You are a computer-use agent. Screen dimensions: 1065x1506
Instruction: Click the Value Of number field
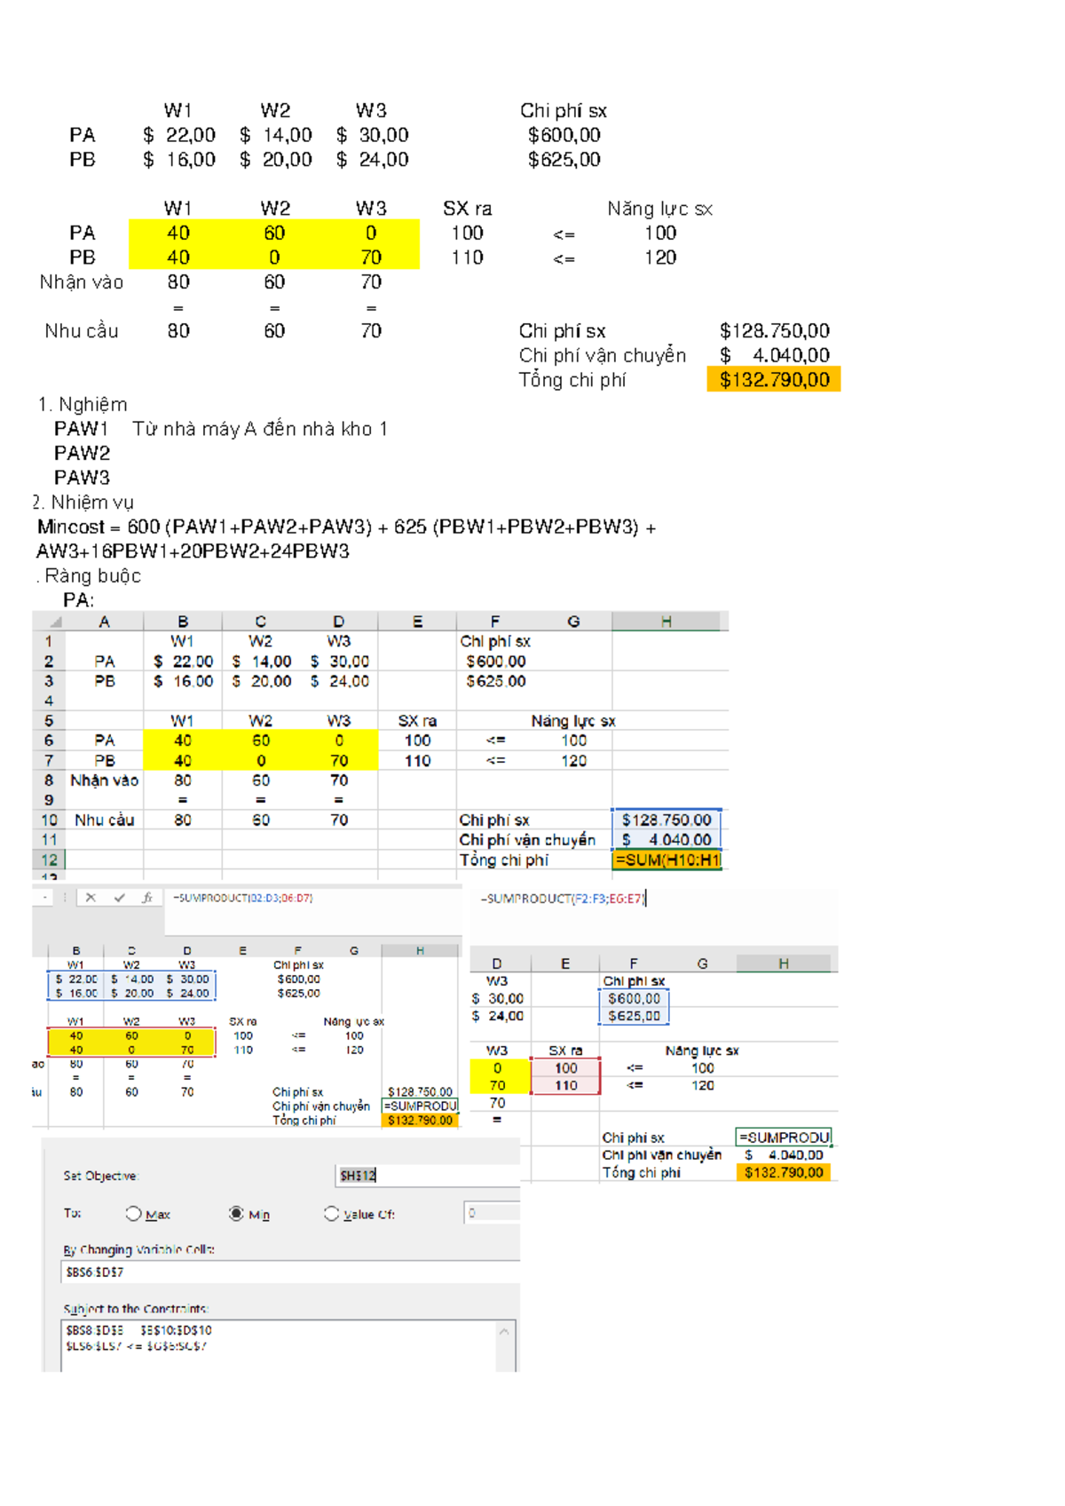click(x=491, y=1213)
